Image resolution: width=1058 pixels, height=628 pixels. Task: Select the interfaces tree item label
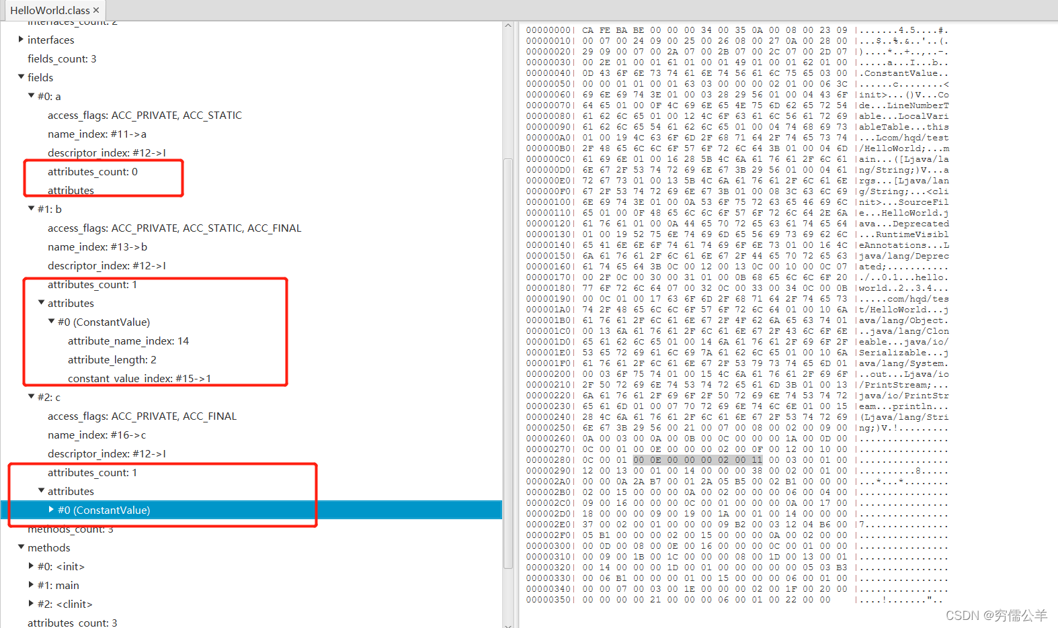pyautogui.click(x=51, y=40)
